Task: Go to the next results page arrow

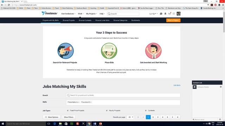Action: [x=173, y=117]
